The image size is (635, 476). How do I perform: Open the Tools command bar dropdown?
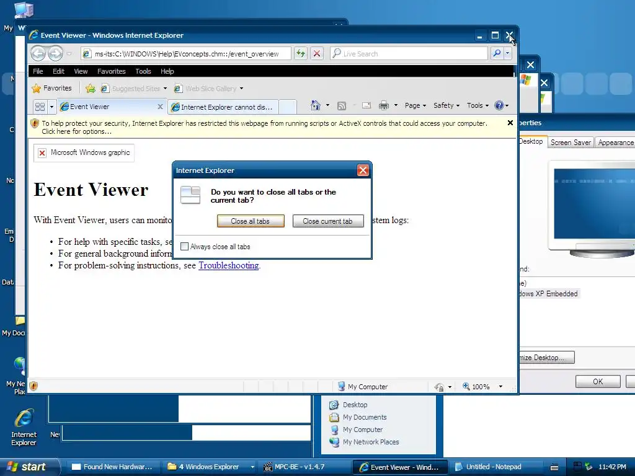pyautogui.click(x=477, y=105)
